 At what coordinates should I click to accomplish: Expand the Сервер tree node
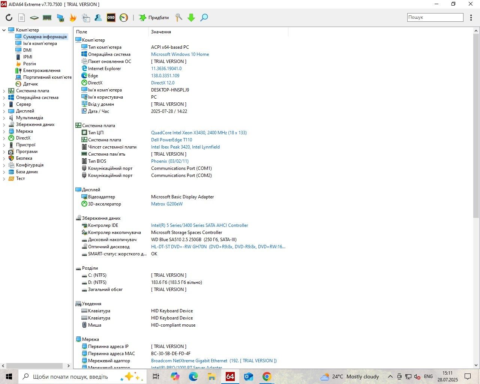(x=4, y=104)
